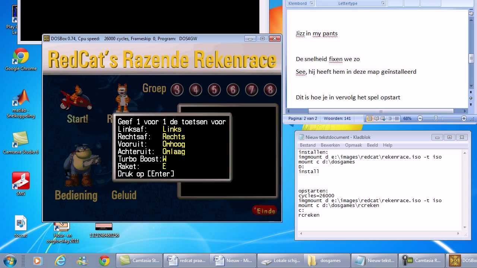Click the Linksaf value Links
The image size is (477, 268).
point(172,129)
